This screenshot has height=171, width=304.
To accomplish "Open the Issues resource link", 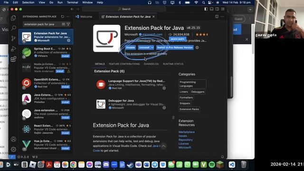I will (182, 136).
